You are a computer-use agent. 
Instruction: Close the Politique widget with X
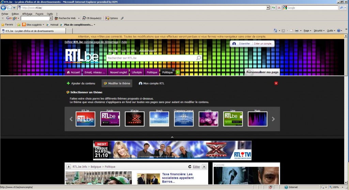point(204,167)
